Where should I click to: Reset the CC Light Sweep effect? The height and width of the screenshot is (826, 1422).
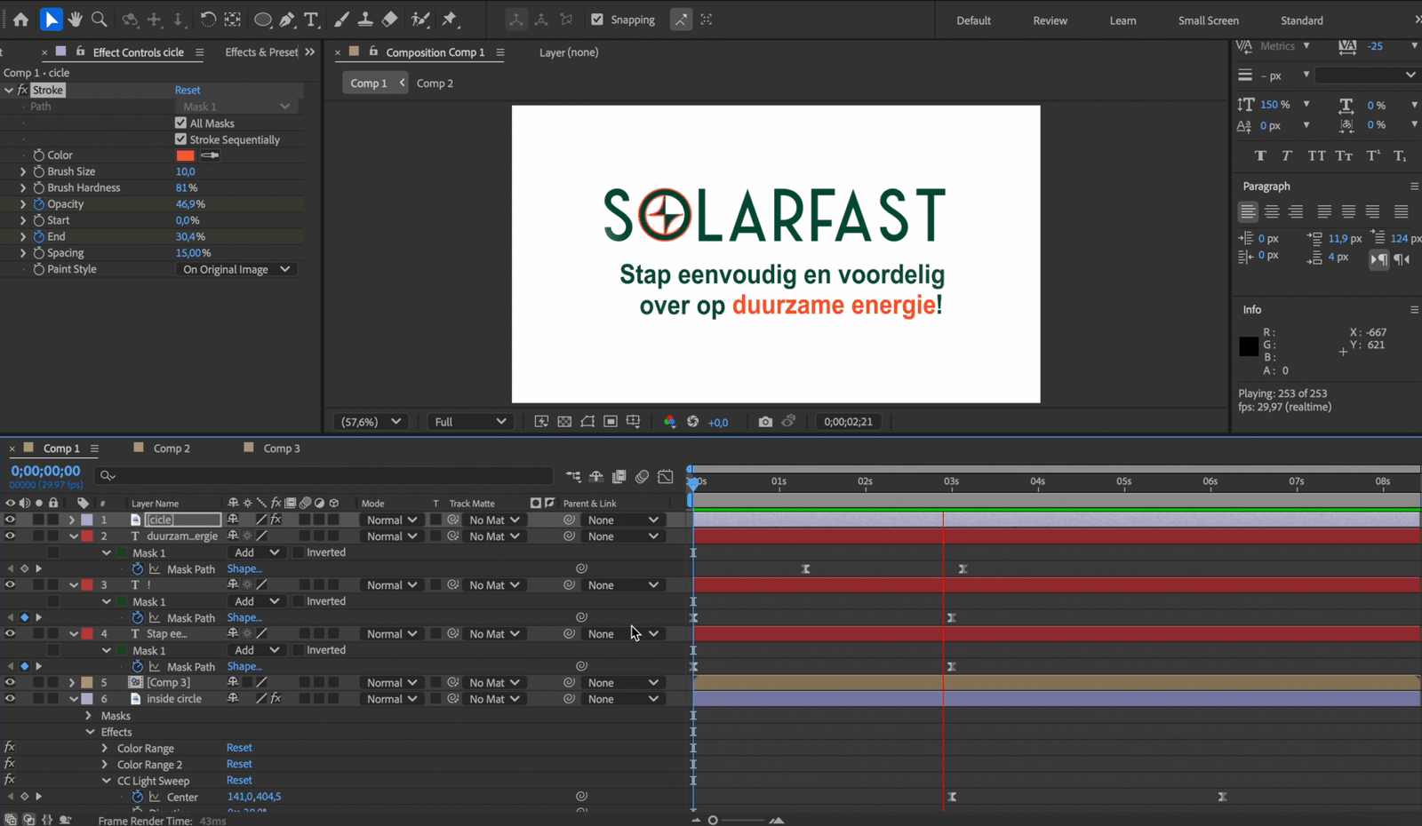click(239, 781)
